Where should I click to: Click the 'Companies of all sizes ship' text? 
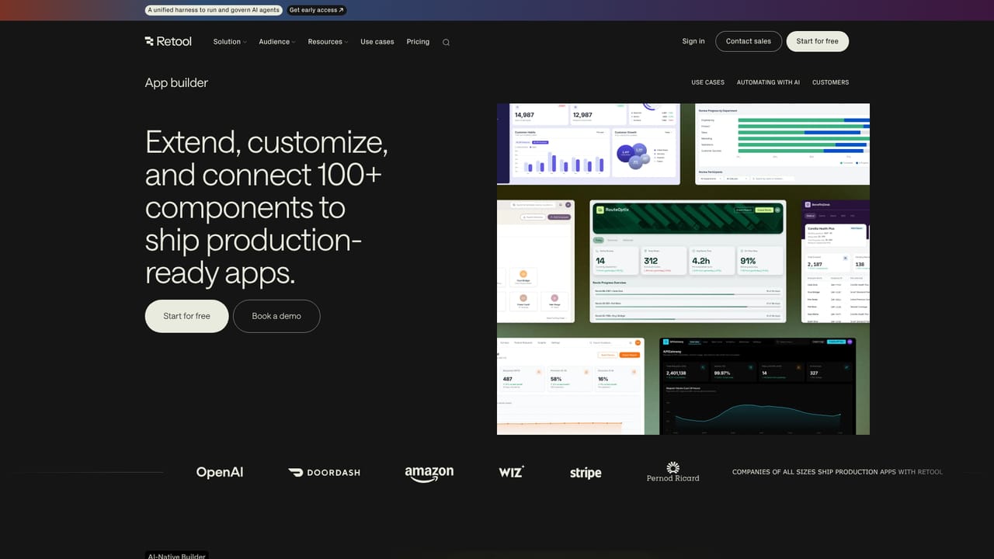(x=837, y=472)
